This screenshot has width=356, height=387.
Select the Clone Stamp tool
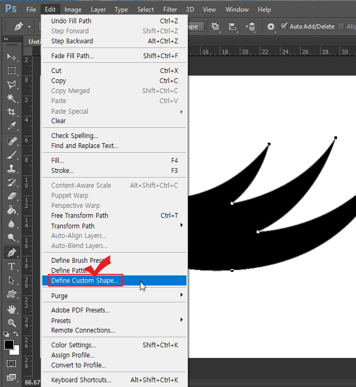(11, 169)
